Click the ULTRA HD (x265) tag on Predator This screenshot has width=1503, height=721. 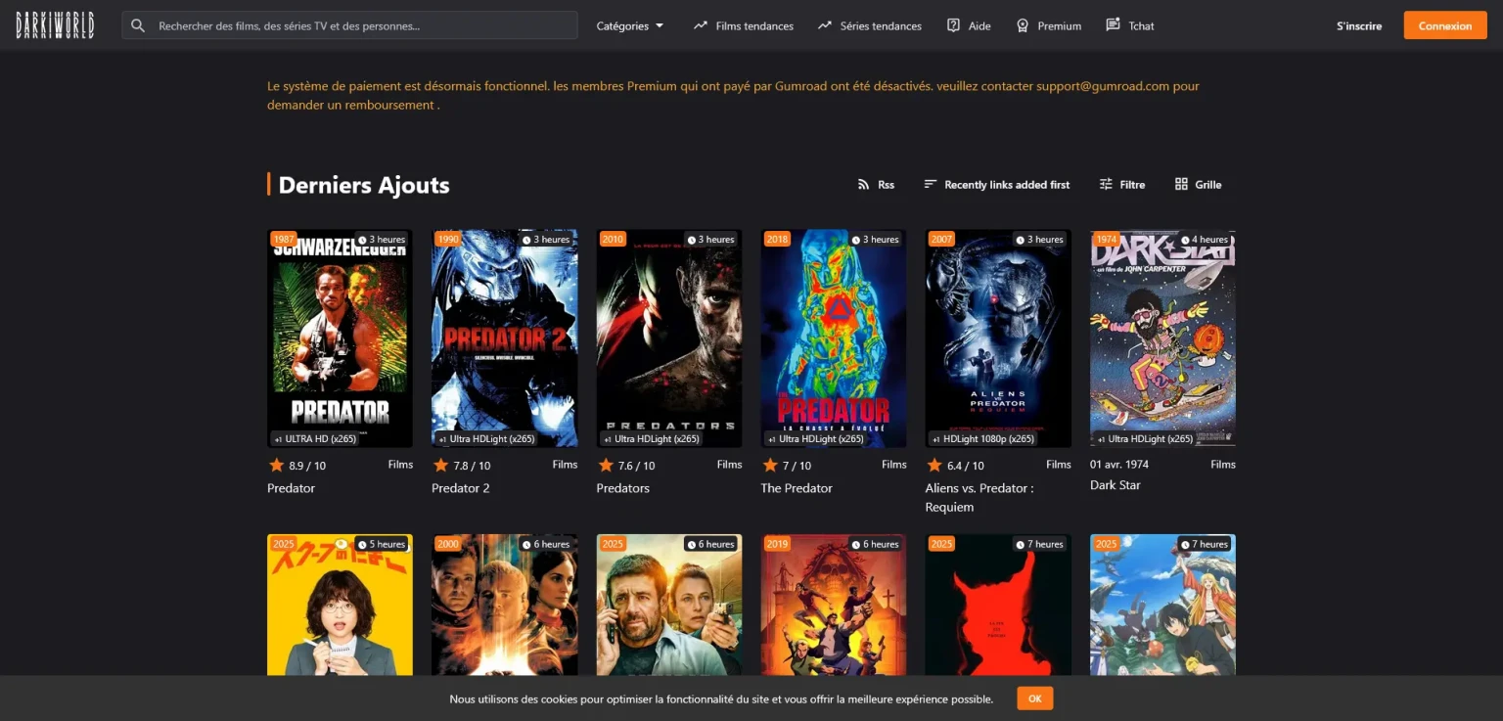tap(315, 439)
